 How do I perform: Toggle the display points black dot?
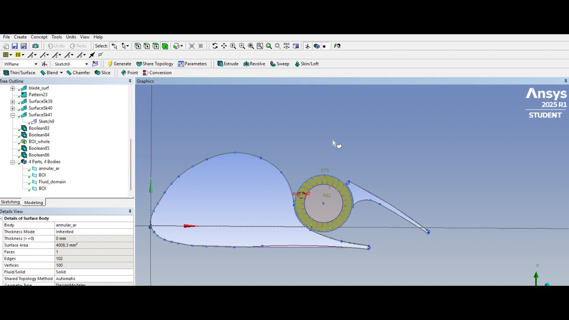(324, 46)
